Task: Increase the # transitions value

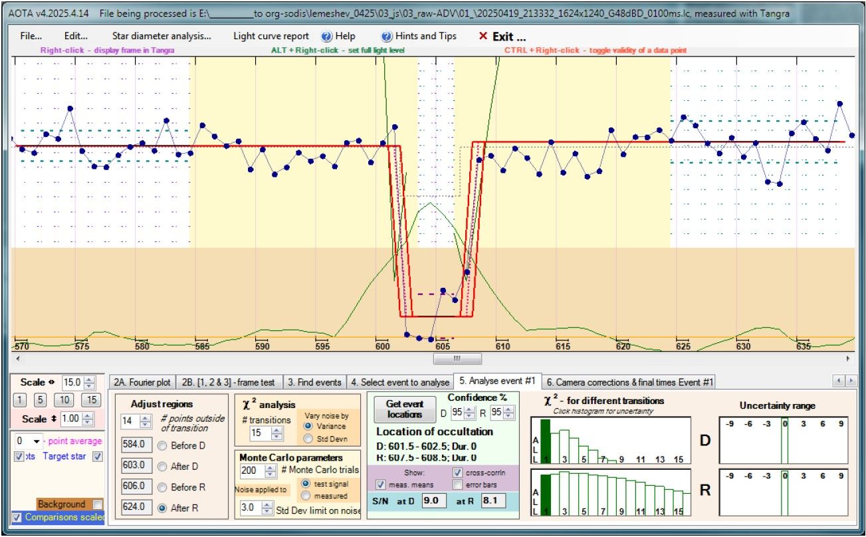Action: pos(277,430)
